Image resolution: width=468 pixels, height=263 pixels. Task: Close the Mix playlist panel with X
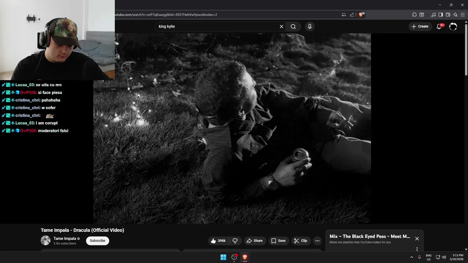pyautogui.click(x=417, y=239)
